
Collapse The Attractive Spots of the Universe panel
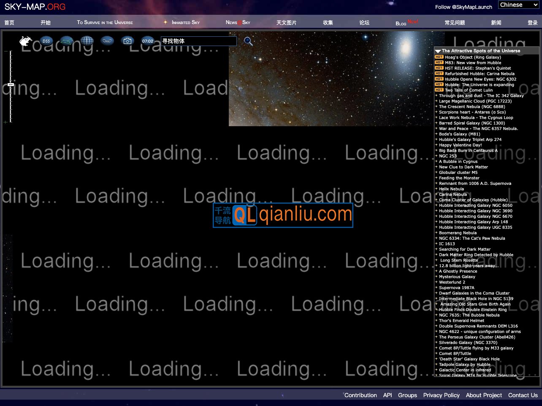438,51
